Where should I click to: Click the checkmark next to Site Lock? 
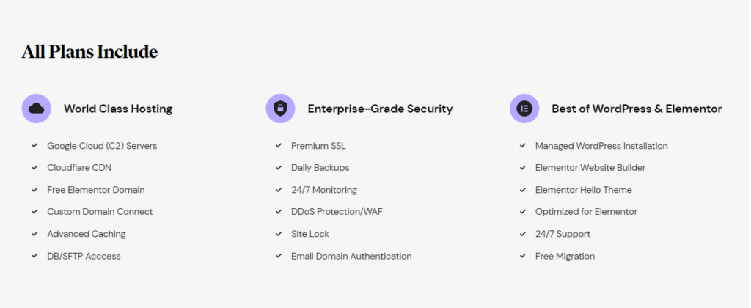point(279,234)
